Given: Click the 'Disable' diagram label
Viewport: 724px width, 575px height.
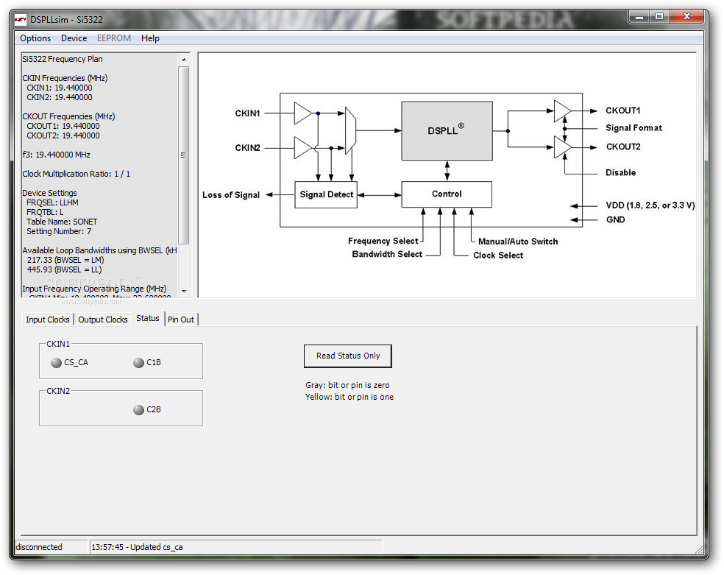Looking at the screenshot, I should tap(620, 173).
